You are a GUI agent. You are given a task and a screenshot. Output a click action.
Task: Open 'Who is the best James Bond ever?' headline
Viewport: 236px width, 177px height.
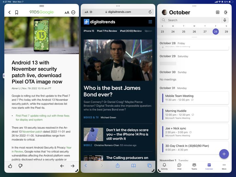112,91
